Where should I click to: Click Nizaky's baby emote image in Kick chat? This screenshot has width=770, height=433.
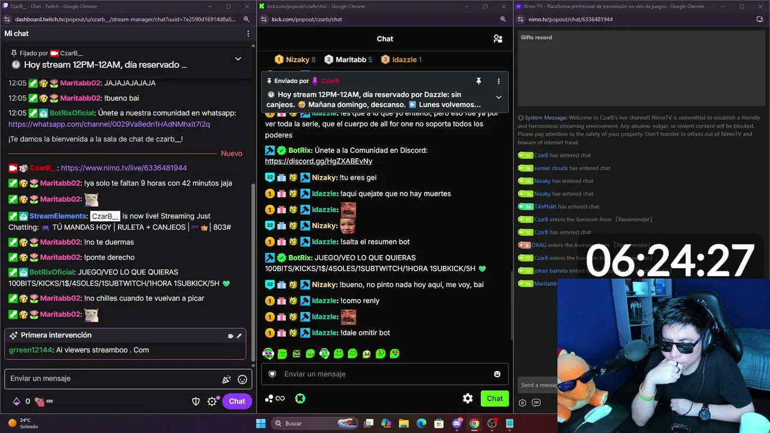[348, 226]
